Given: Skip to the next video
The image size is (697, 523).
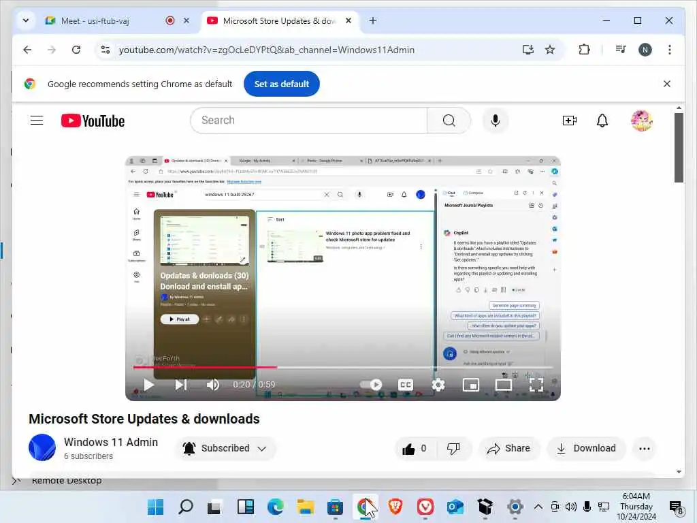Looking at the screenshot, I should pyautogui.click(x=180, y=385).
